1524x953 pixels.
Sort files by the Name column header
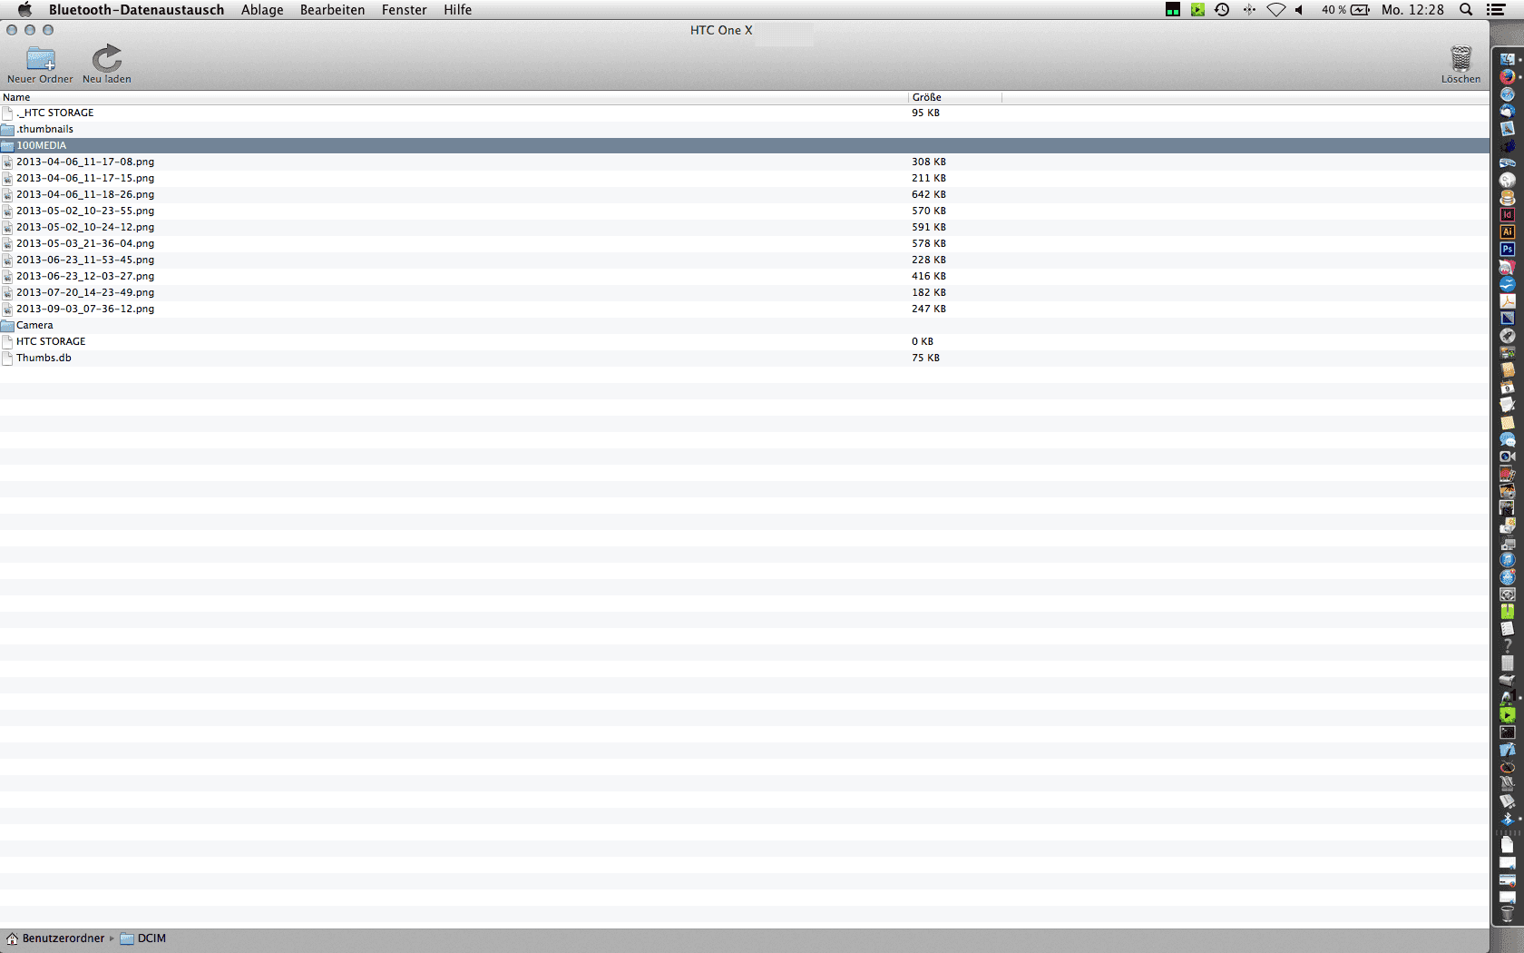[454, 97]
